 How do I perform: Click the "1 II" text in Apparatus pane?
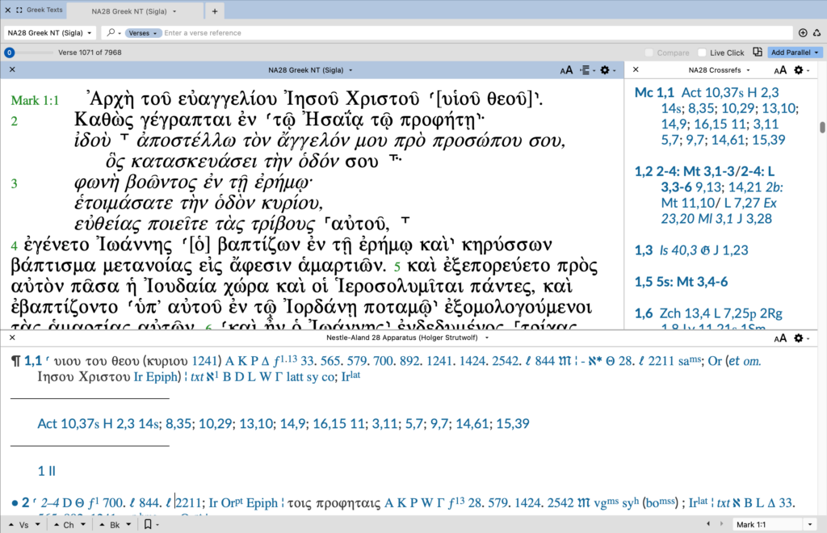coord(46,471)
